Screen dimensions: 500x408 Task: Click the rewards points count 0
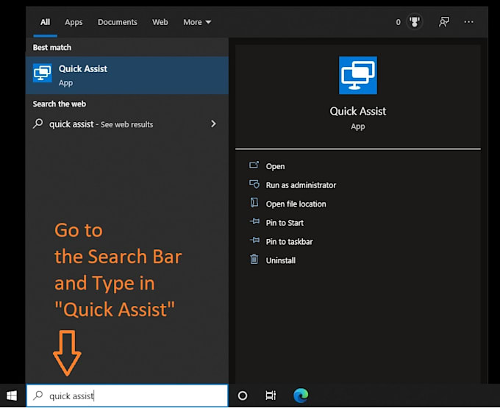[x=398, y=22]
